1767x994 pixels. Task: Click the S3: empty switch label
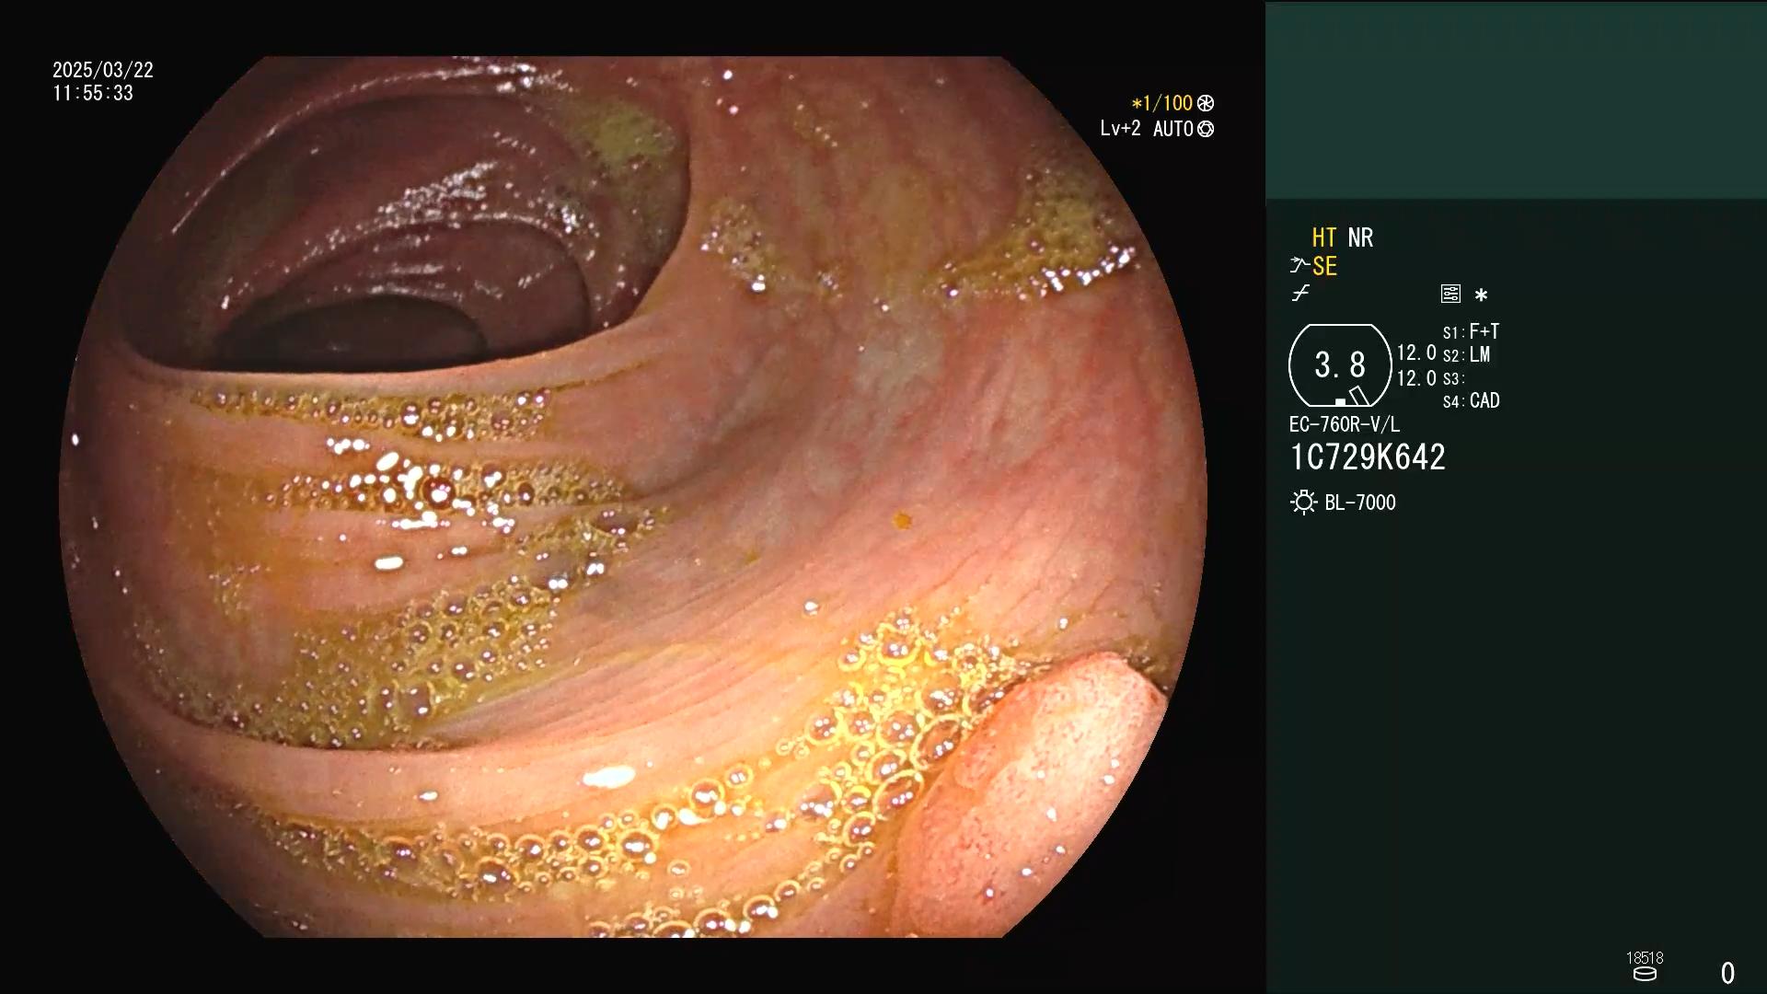(1453, 379)
